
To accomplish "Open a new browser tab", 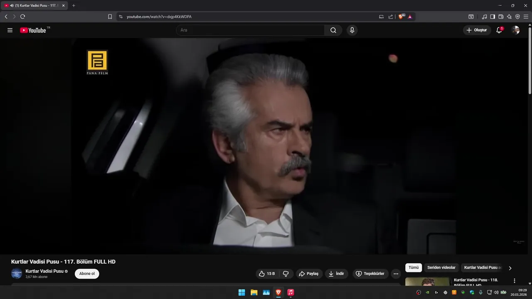I will coord(74,5).
